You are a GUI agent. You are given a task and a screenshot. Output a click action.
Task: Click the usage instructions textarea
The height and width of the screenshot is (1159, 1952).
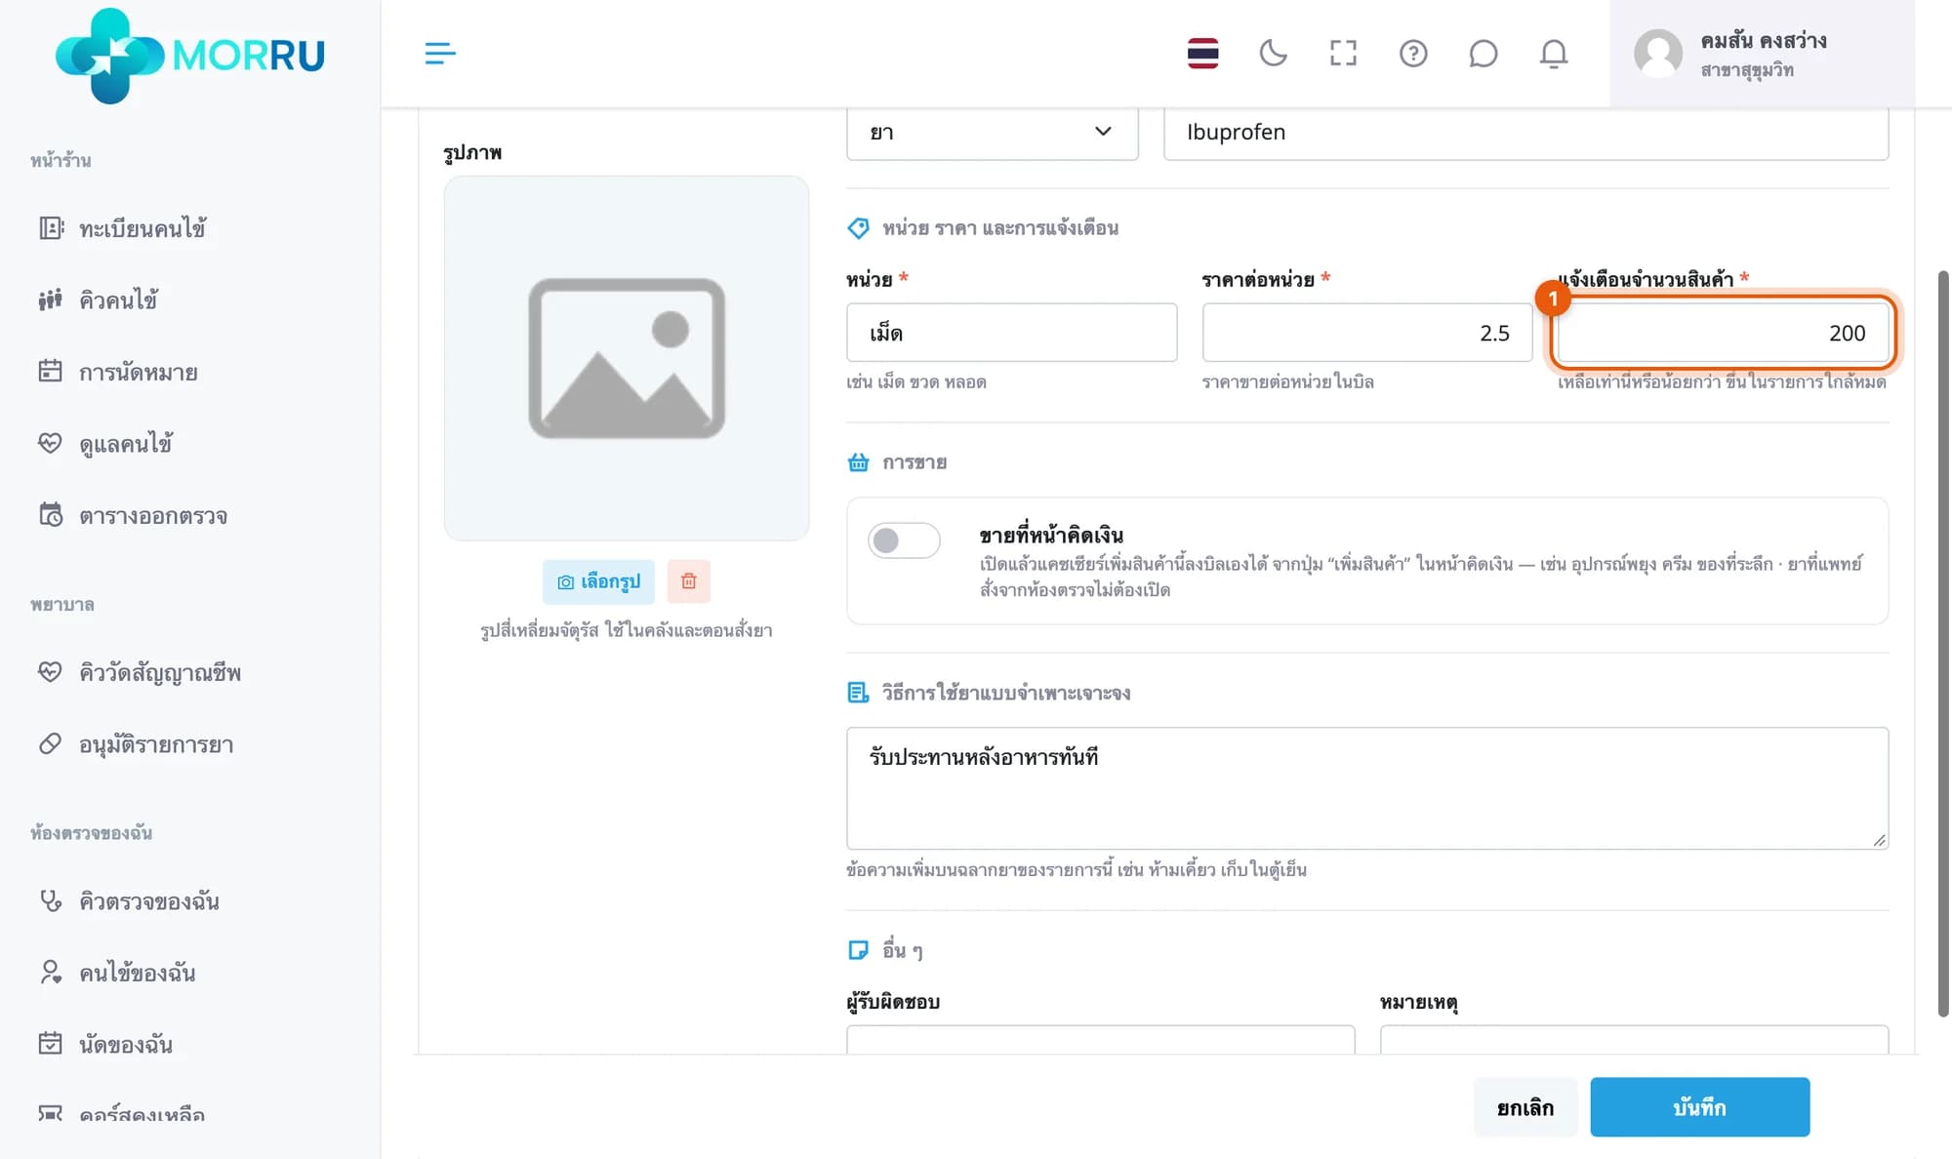1366,788
